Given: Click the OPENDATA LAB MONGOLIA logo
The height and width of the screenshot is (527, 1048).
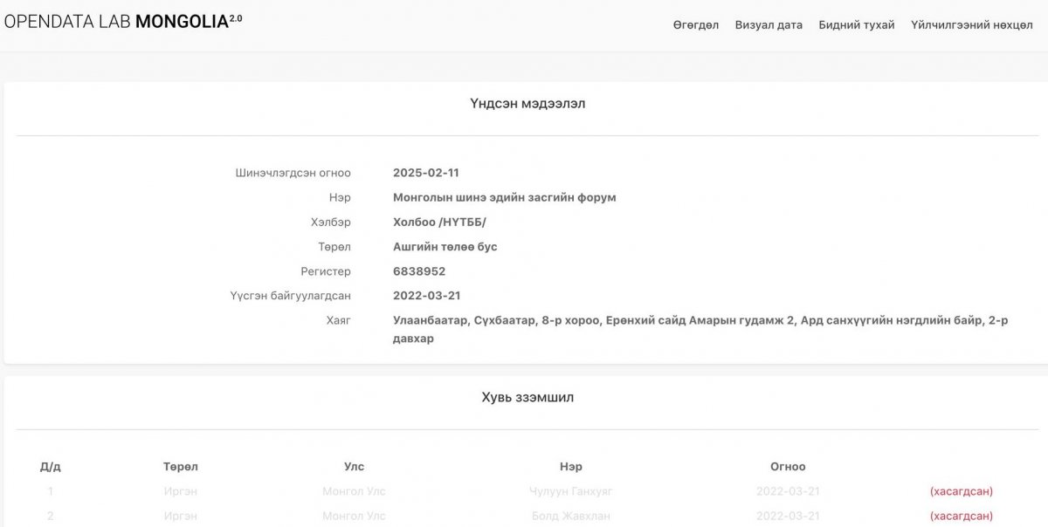Looking at the screenshot, I should tap(122, 21).
